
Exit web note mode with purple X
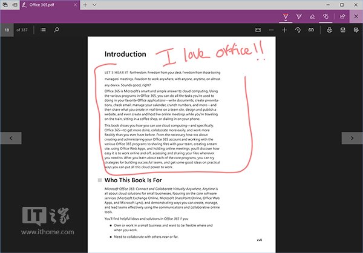tap(356, 16)
